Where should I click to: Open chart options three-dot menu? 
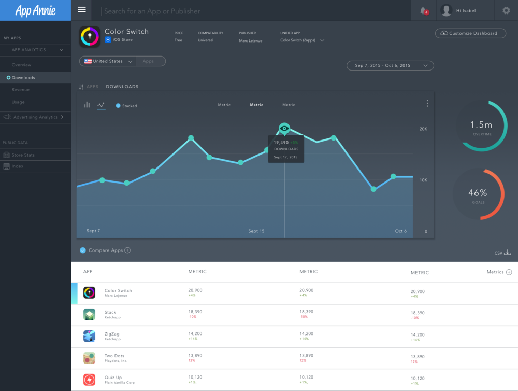[x=427, y=104]
